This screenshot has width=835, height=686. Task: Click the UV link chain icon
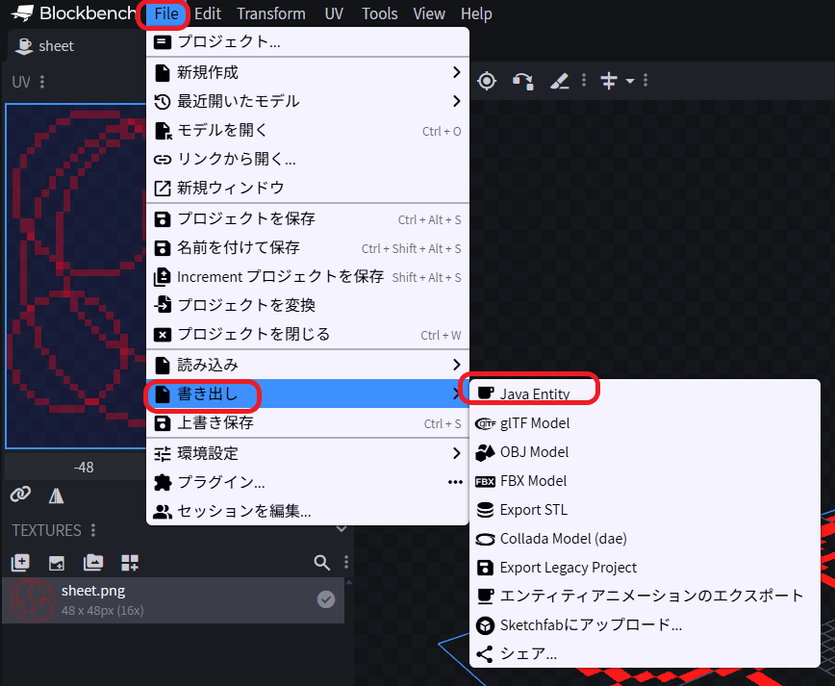tap(20, 495)
